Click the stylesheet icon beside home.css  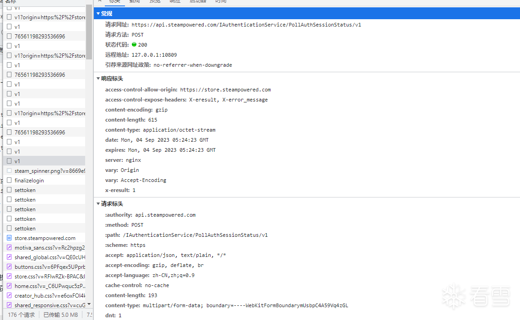[x=9, y=286]
